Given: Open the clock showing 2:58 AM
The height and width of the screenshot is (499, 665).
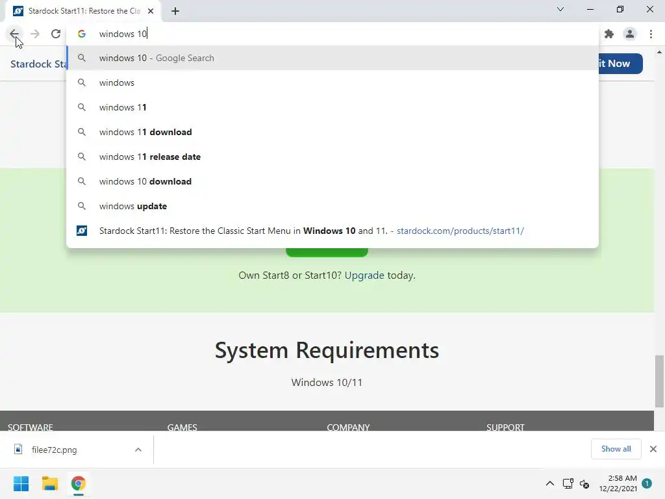Looking at the screenshot, I should [x=618, y=483].
